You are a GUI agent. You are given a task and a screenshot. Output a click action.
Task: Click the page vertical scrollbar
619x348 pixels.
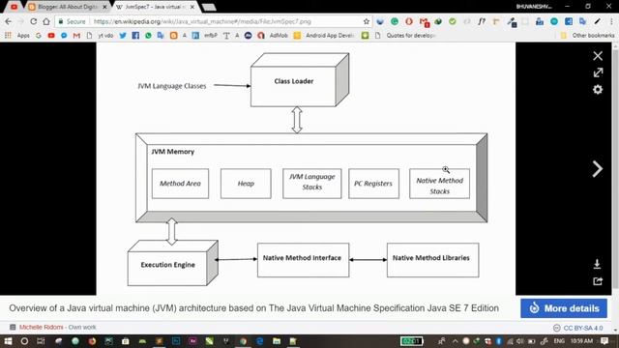tap(615, 170)
